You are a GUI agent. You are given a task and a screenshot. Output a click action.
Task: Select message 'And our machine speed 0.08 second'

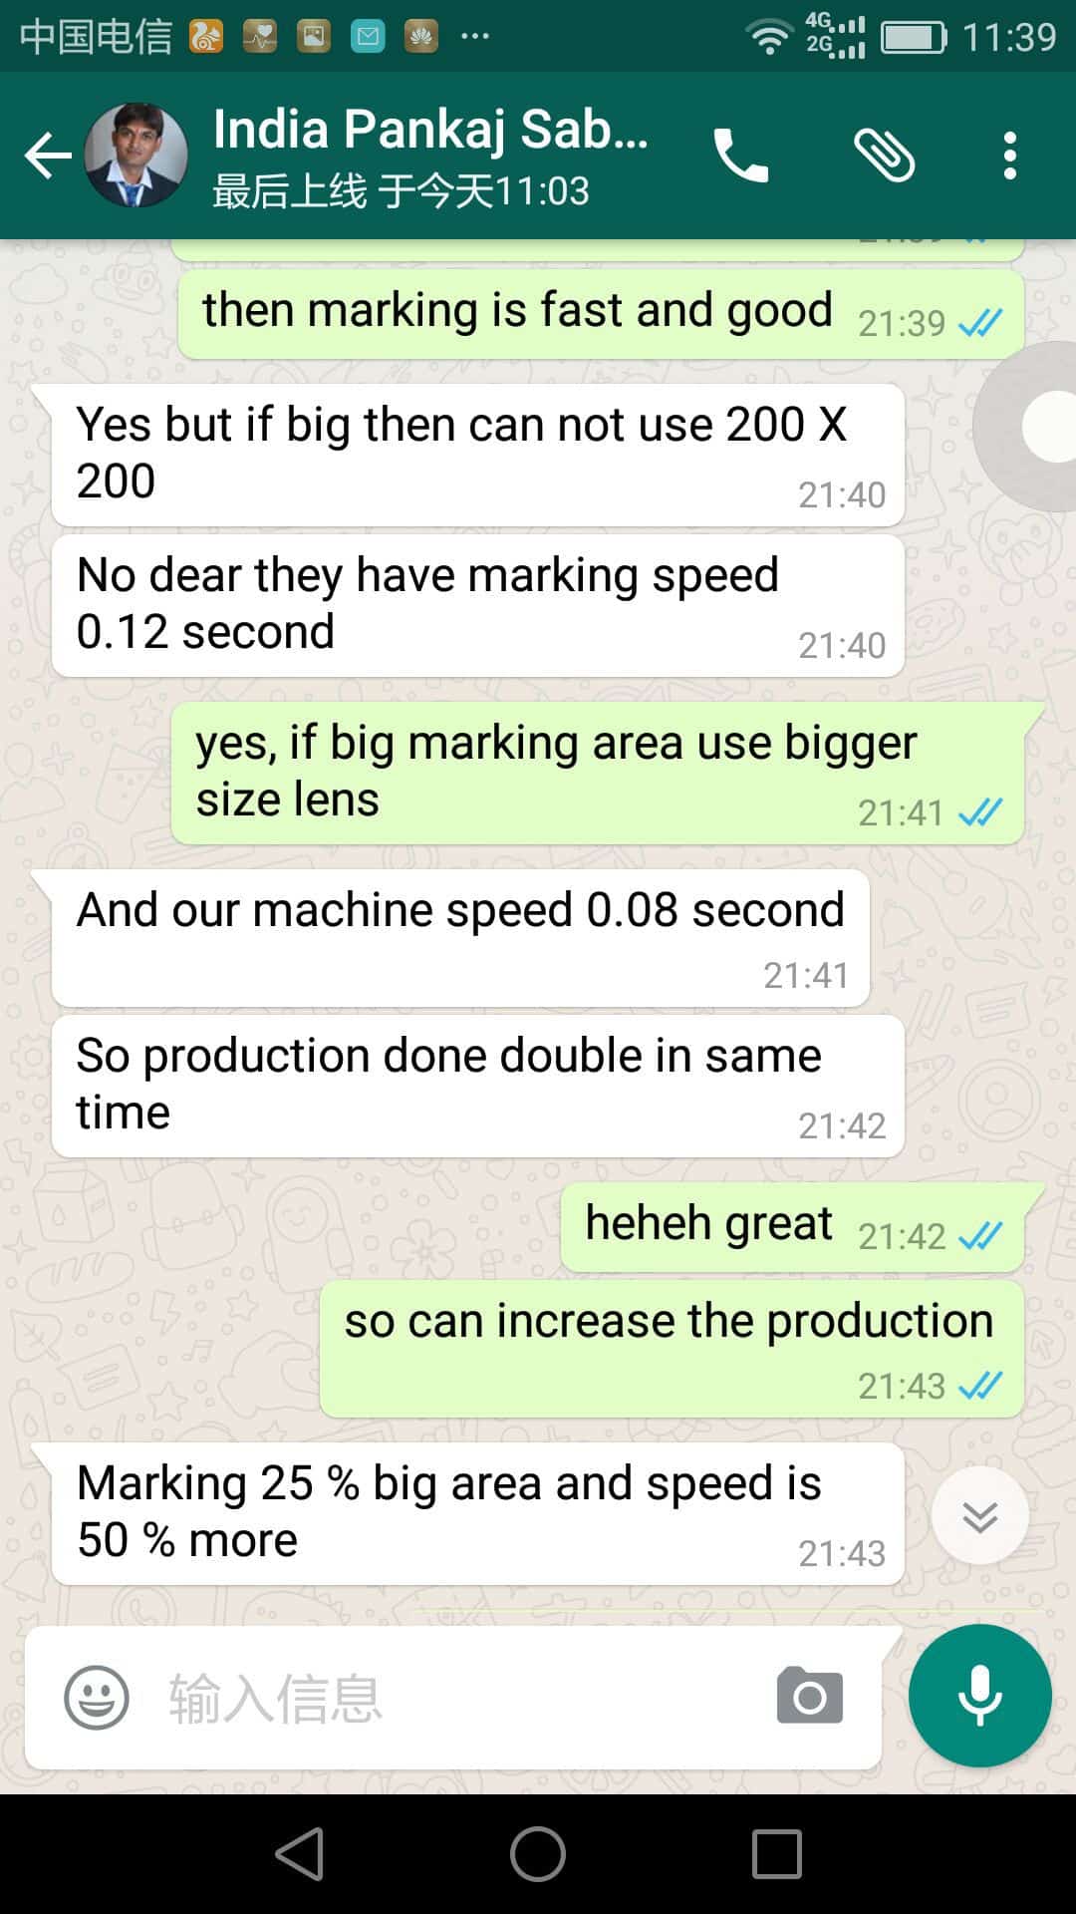[460, 938]
